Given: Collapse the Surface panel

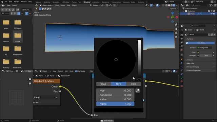Looking at the screenshot, I should pos(190,39).
